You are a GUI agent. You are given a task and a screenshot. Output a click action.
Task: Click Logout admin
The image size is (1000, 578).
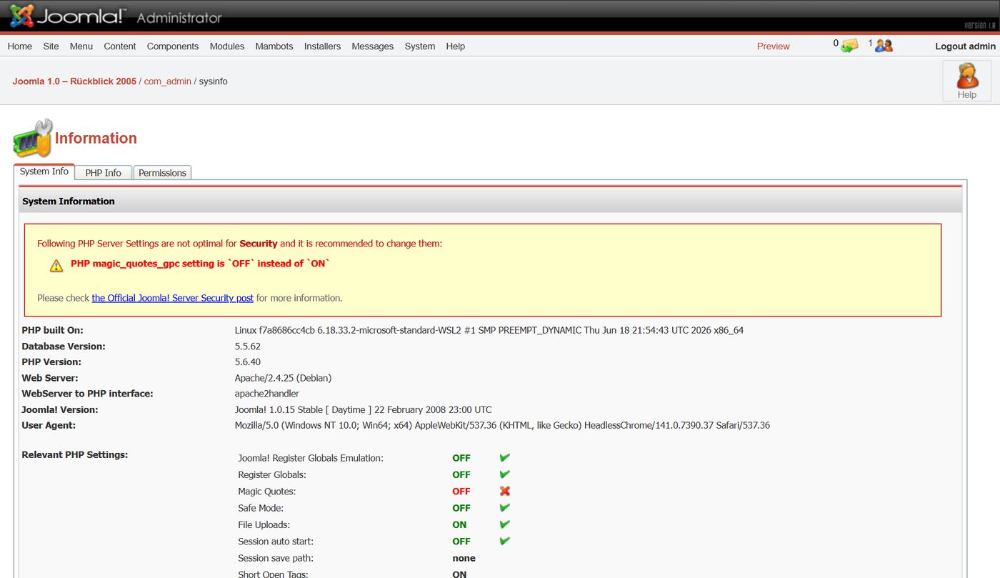click(966, 46)
